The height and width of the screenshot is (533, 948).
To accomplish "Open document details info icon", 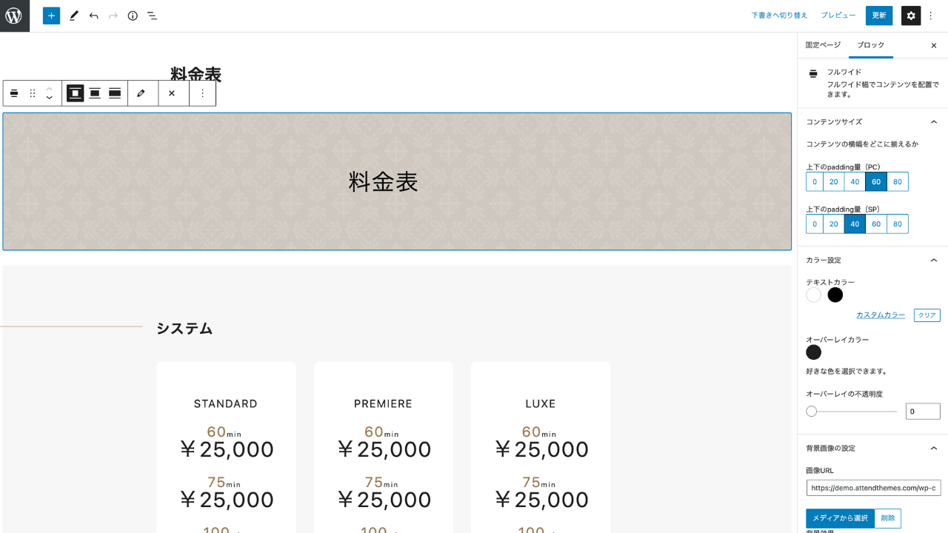I will coord(133,16).
